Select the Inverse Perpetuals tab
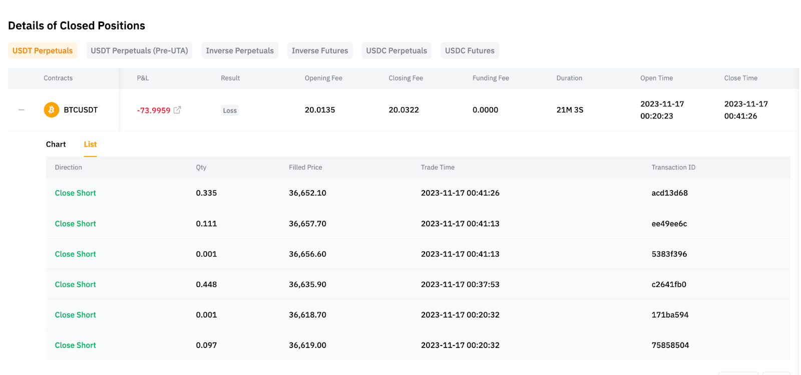This screenshot has width=801, height=375. coord(240,50)
